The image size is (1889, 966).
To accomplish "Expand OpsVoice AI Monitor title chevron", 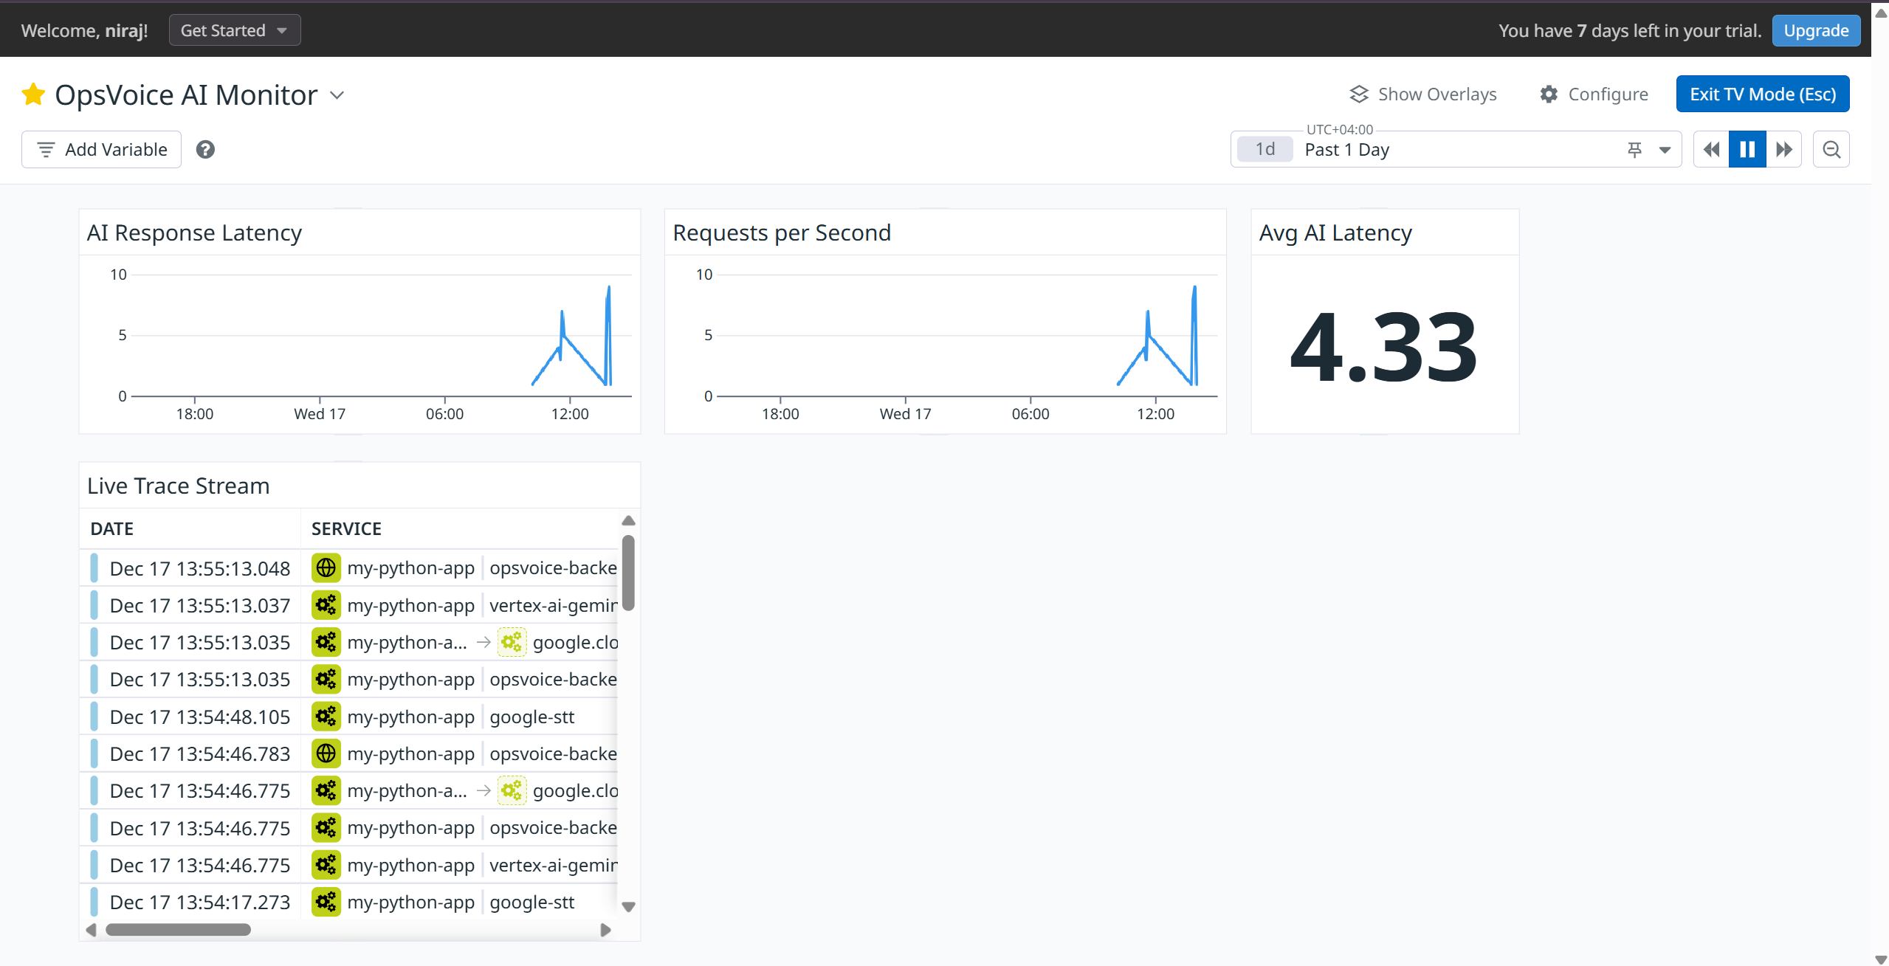I will (337, 95).
